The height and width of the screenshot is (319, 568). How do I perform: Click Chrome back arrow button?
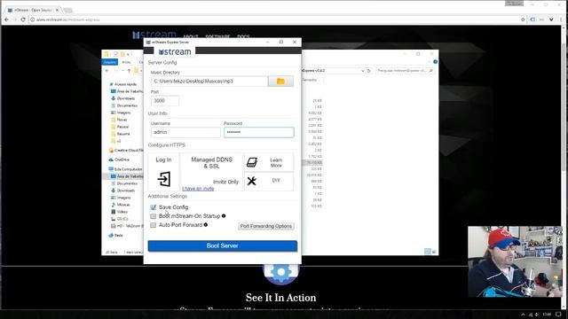coord(7,19)
